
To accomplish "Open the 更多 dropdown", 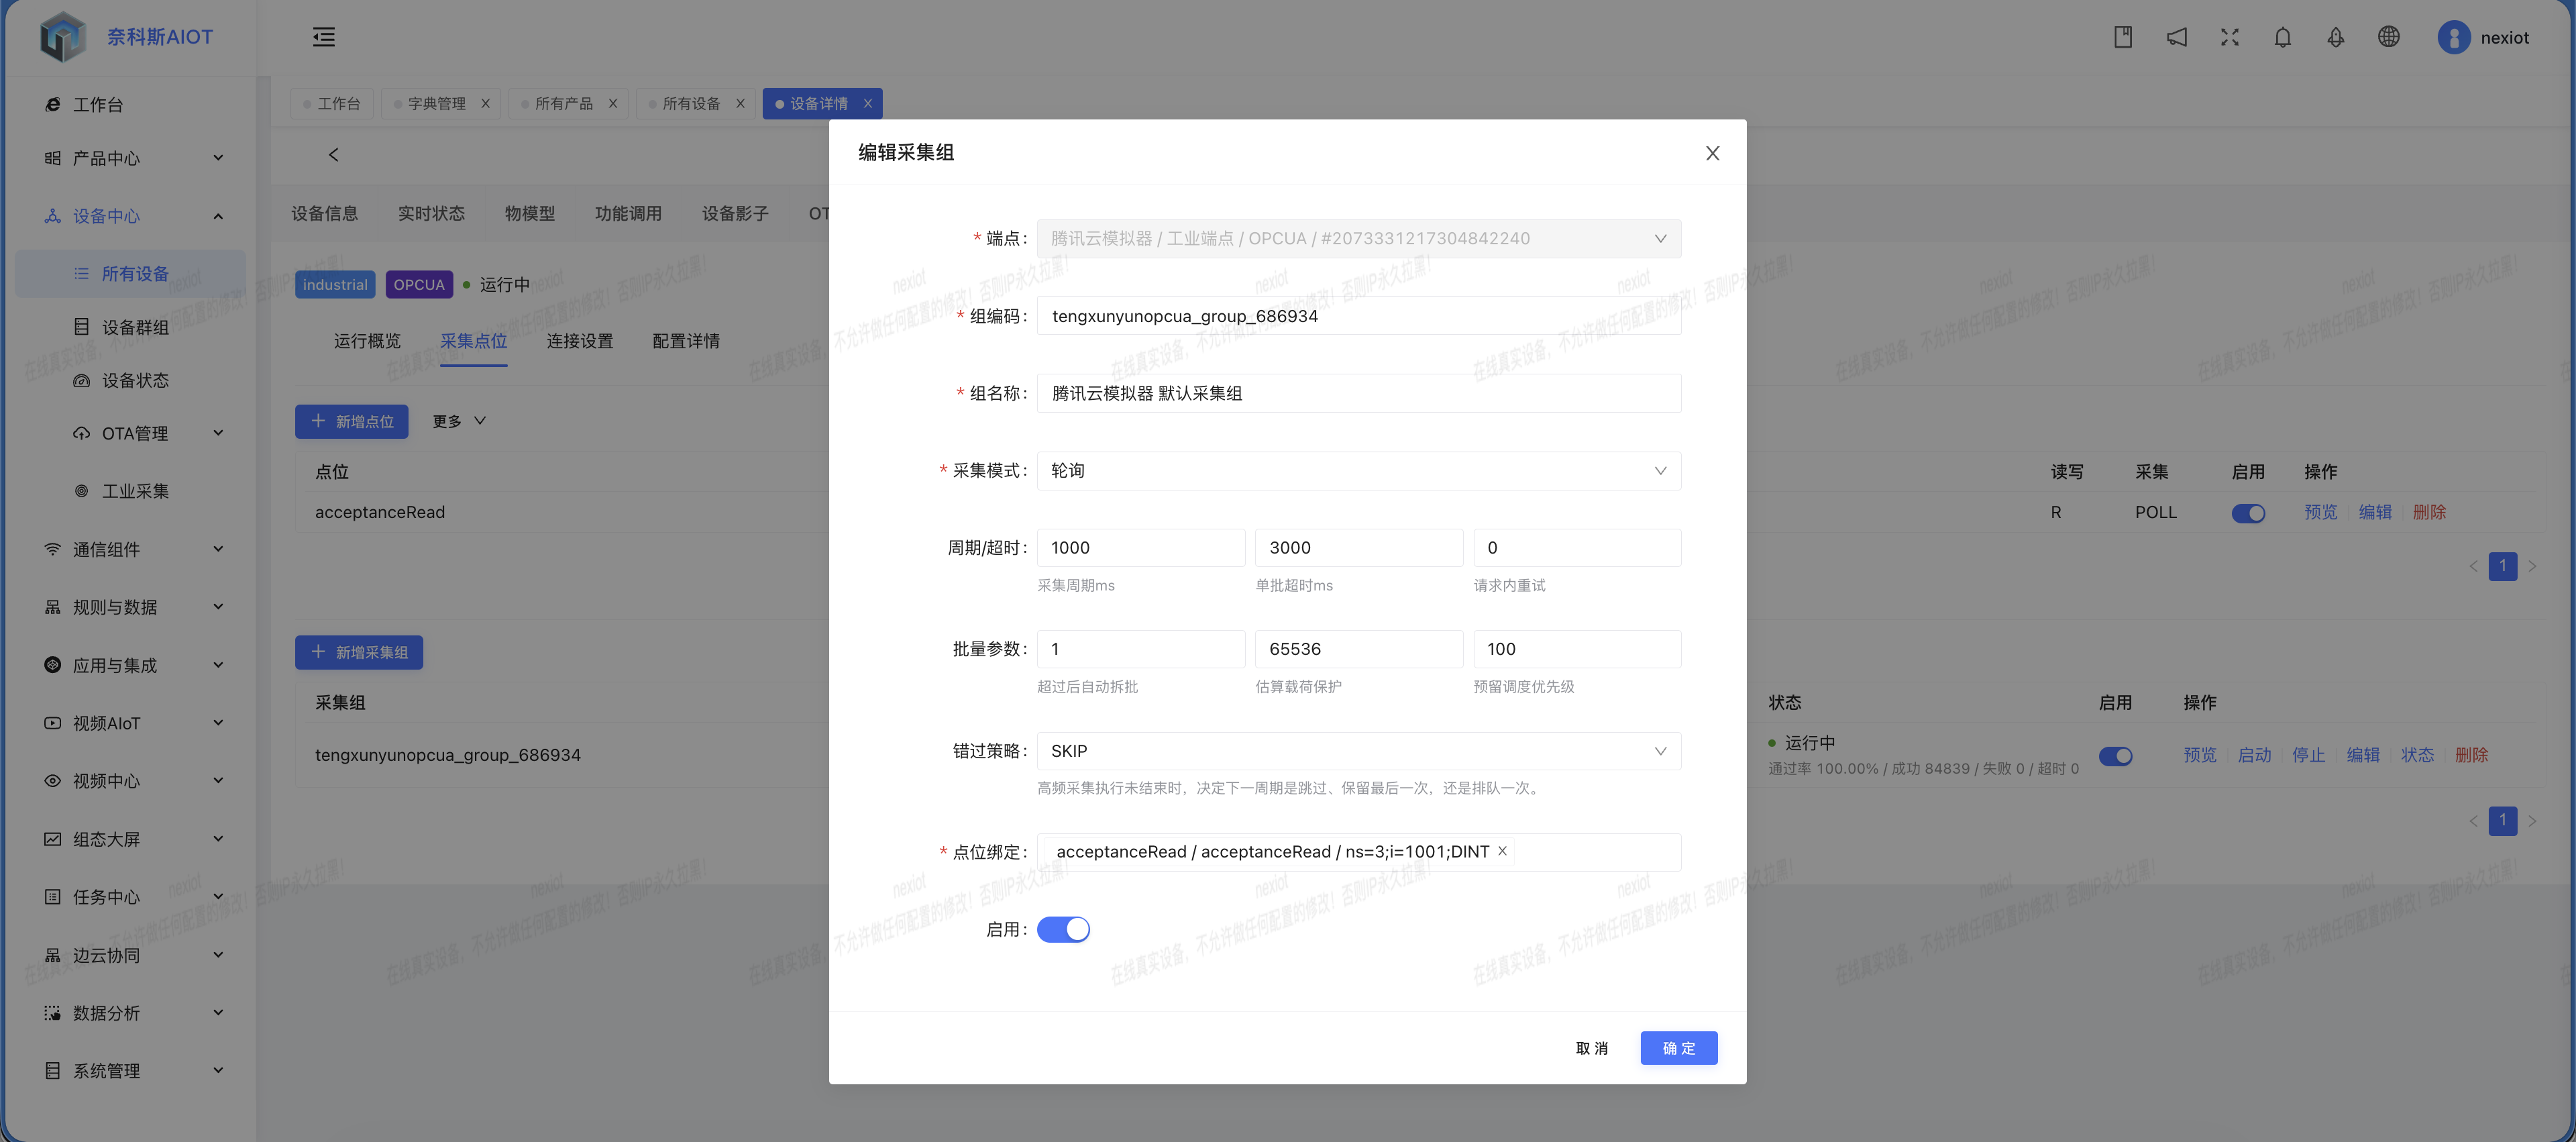I will click(459, 422).
